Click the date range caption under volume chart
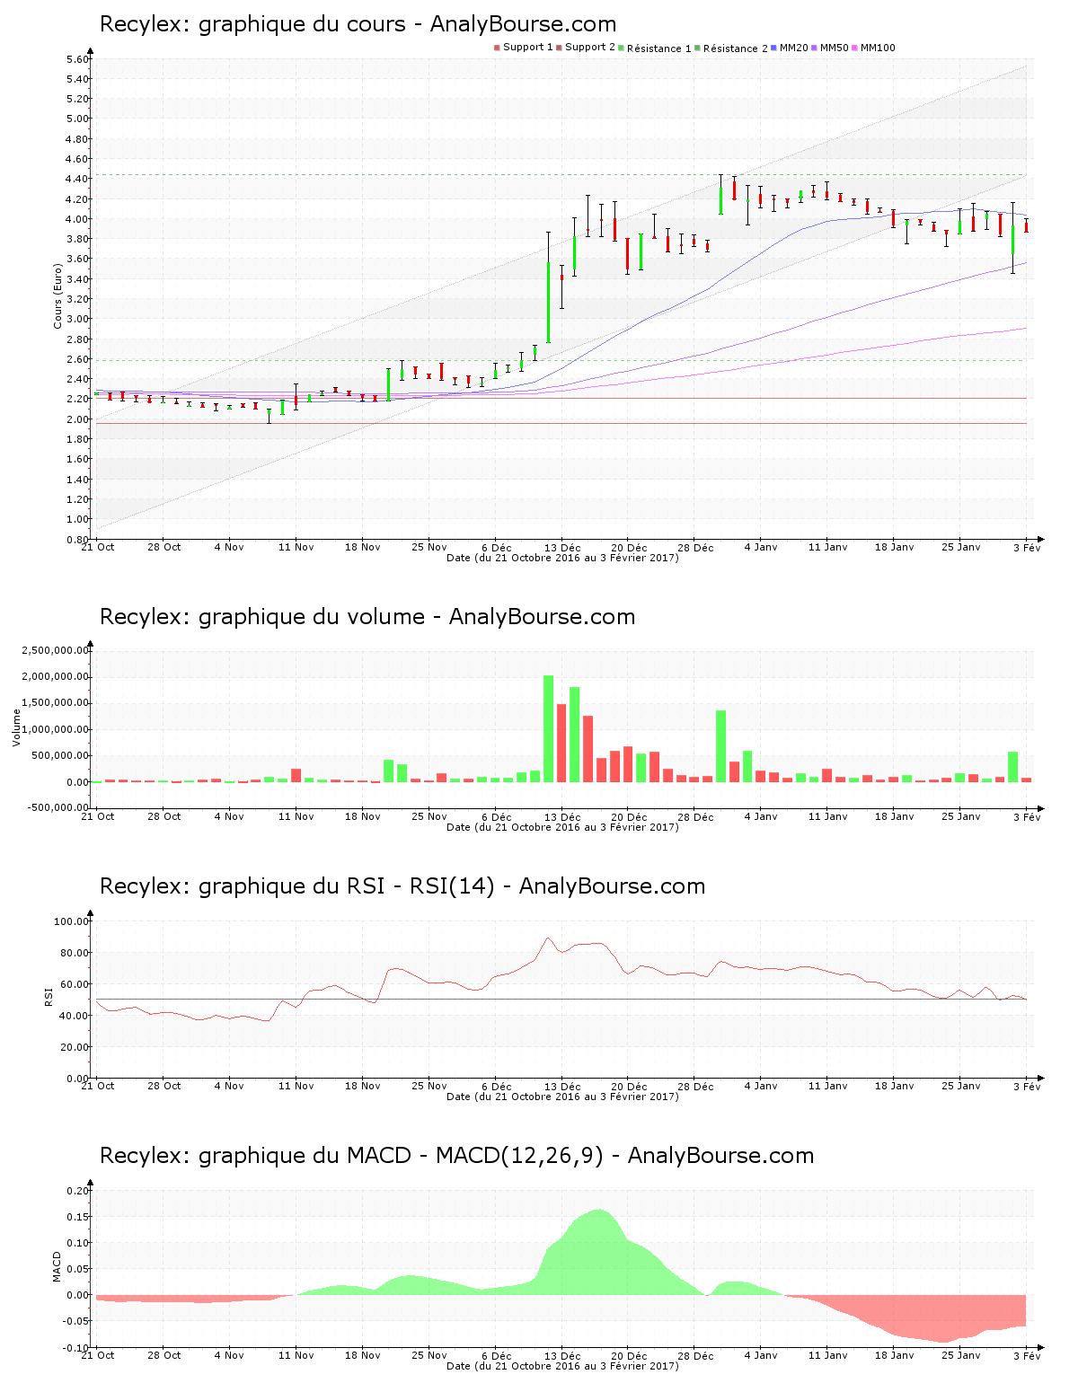This screenshot has height=1392, width=1078. point(562,827)
